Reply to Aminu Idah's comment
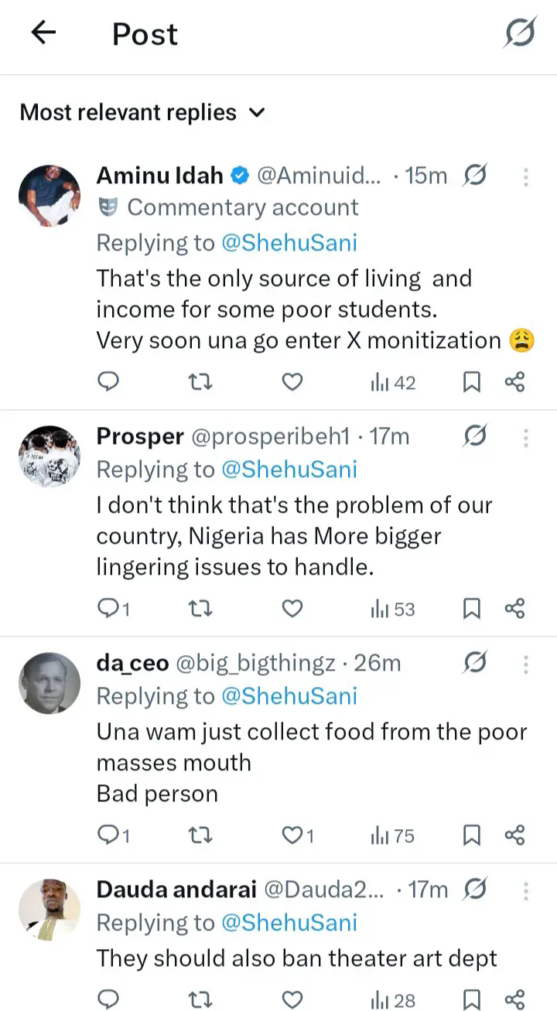The height and width of the screenshot is (1011, 557). 110,382
